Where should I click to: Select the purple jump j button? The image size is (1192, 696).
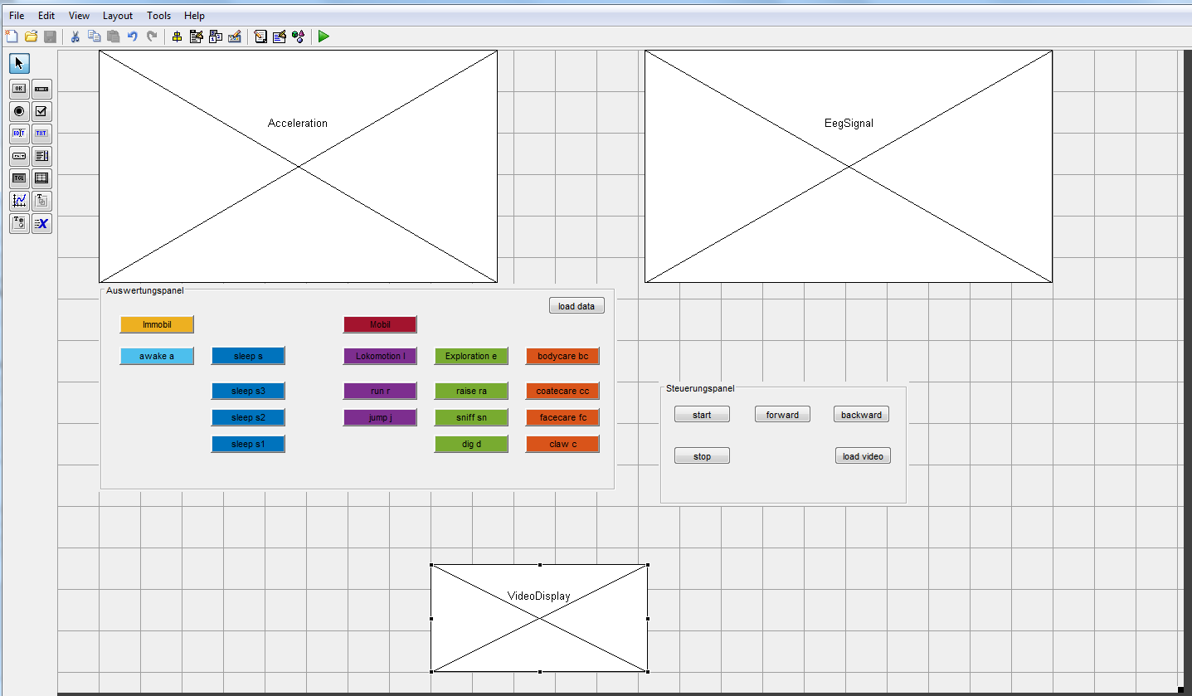point(380,417)
